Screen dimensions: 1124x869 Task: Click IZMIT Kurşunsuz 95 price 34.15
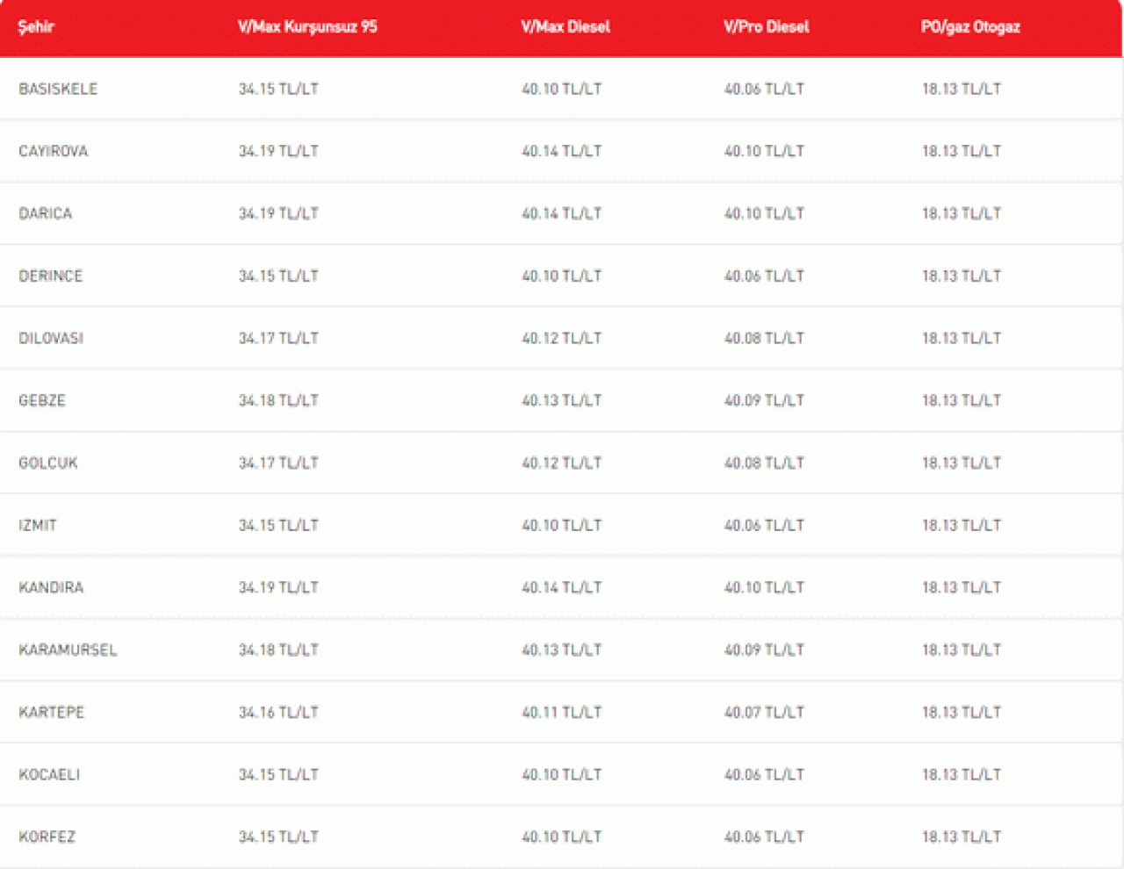278,525
